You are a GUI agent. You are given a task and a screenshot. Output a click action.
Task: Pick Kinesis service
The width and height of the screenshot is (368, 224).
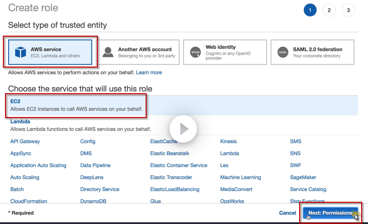pos(228,141)
